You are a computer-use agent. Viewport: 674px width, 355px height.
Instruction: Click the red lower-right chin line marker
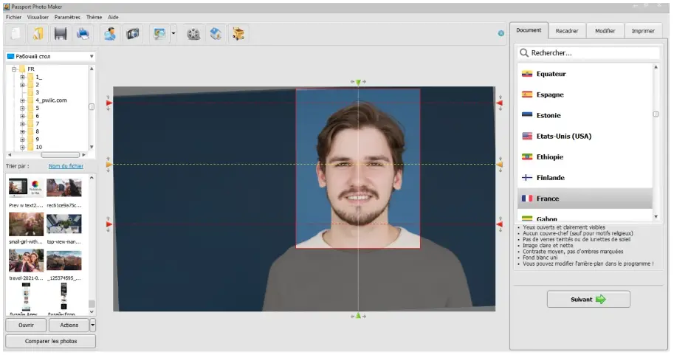point(500,224)
